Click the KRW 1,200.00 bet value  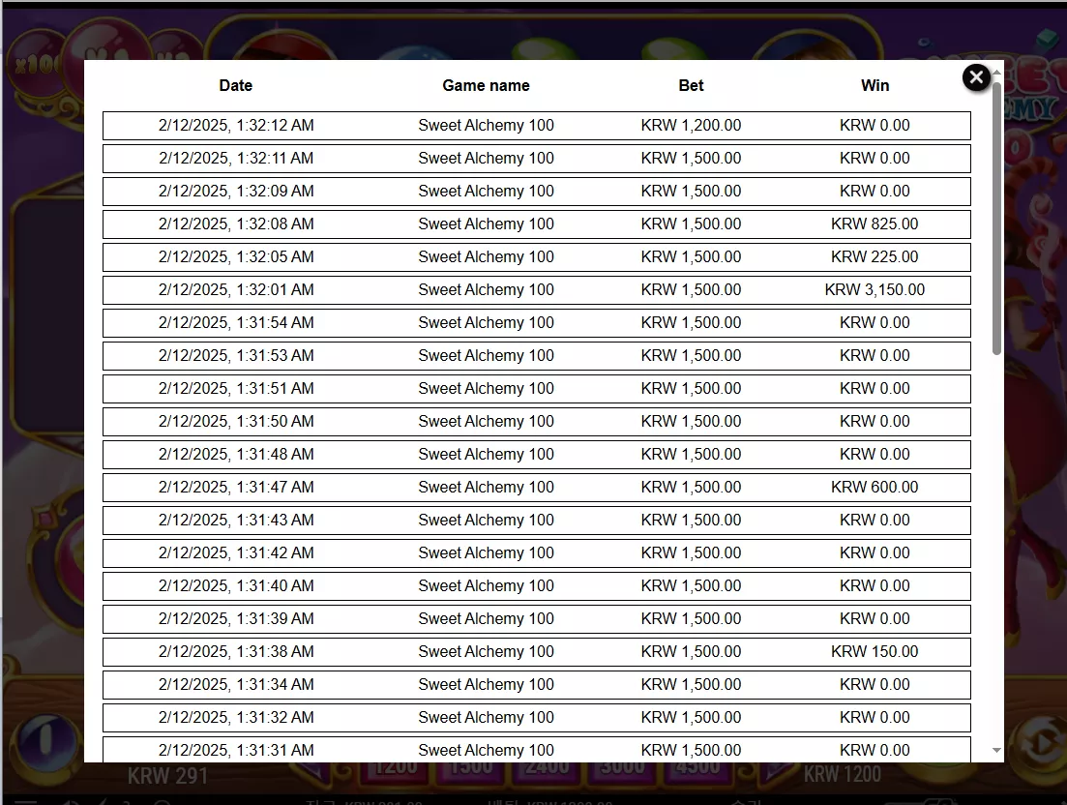coord(691,125)
